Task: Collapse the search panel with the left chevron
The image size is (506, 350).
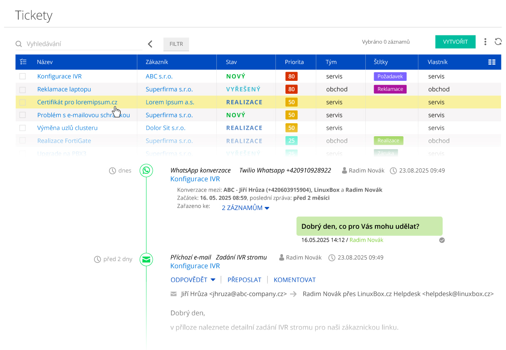Action: [150, 44]
